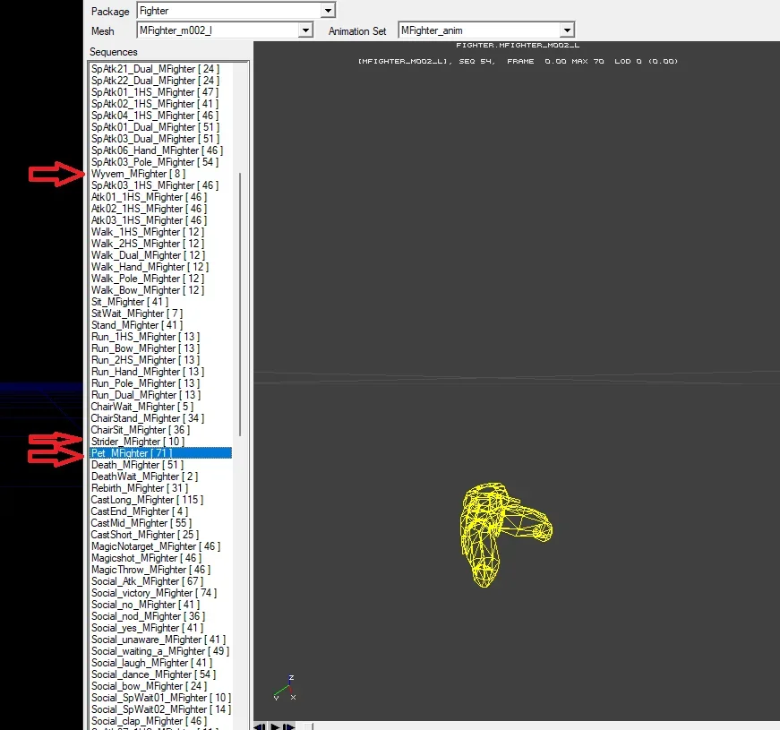
Task: Select sequence SitWait_MFighter [ 7 ]
Action: 137,313
